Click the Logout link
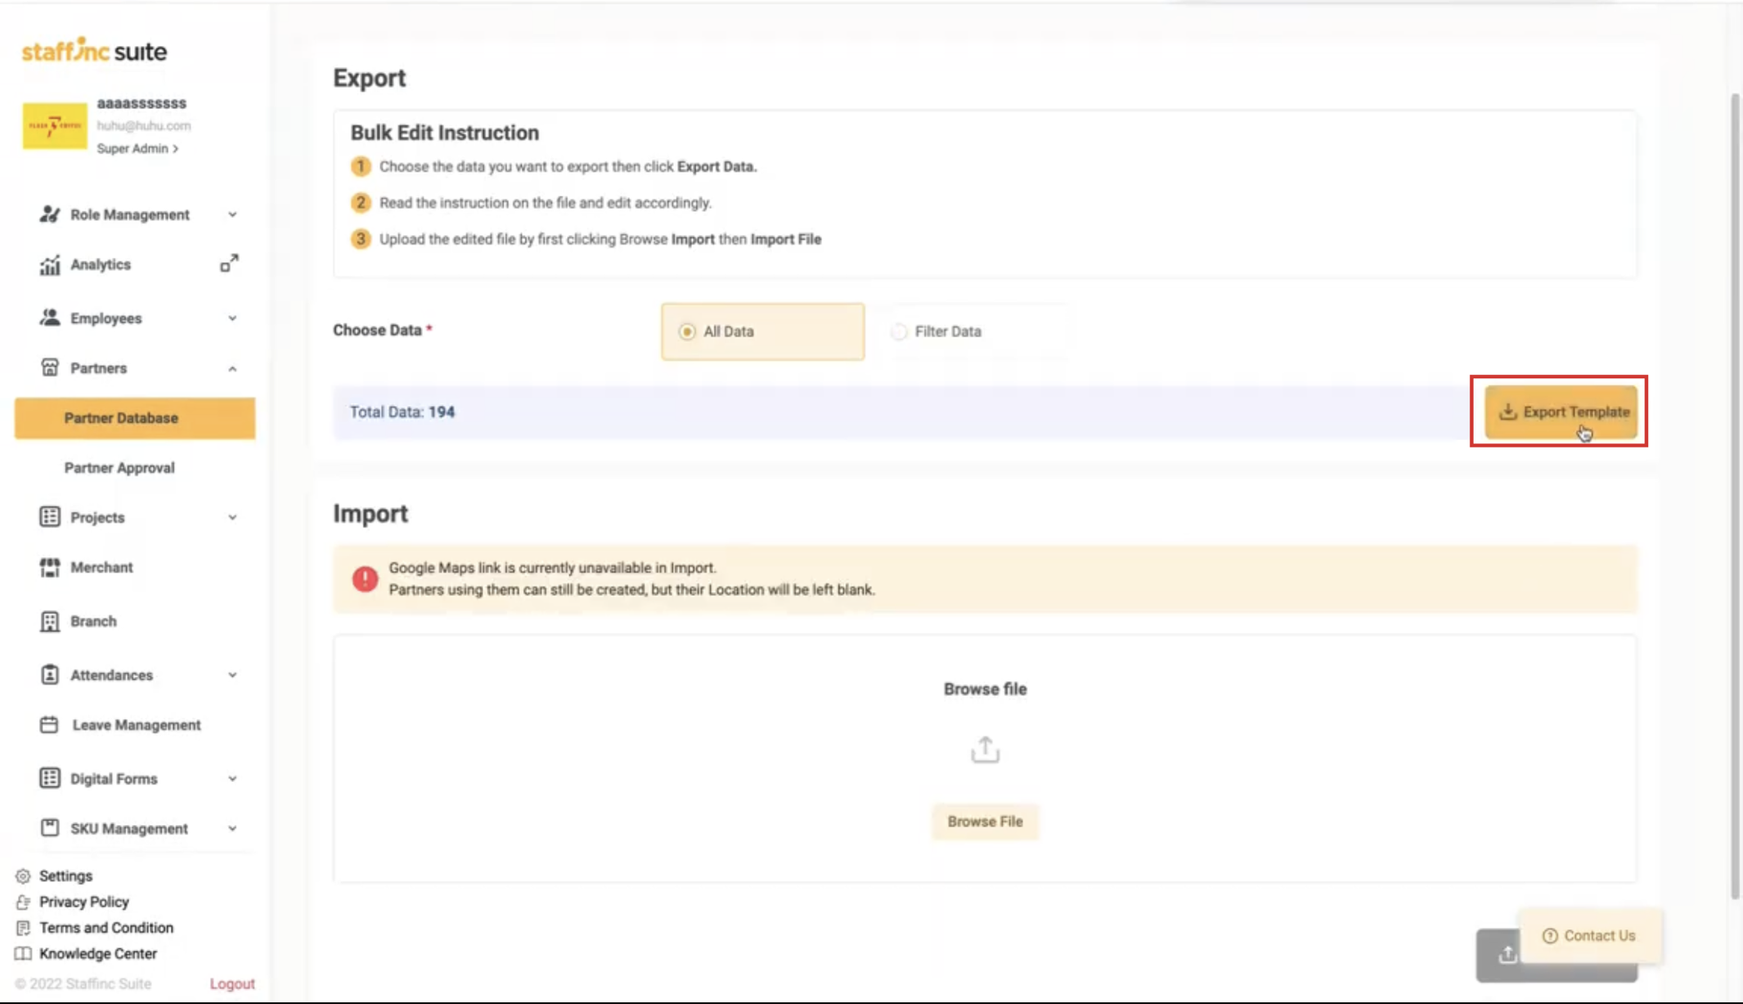The height and width of the screenshot is (1004, 1743). 232,984
